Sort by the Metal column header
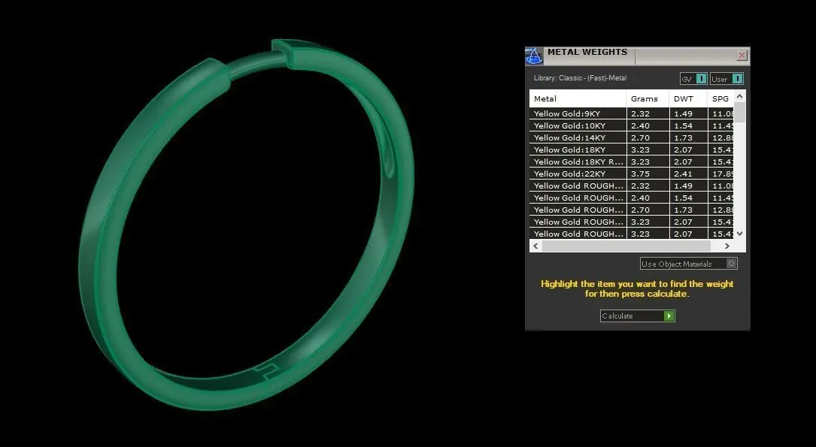816x447 pixels. point(578,98)
